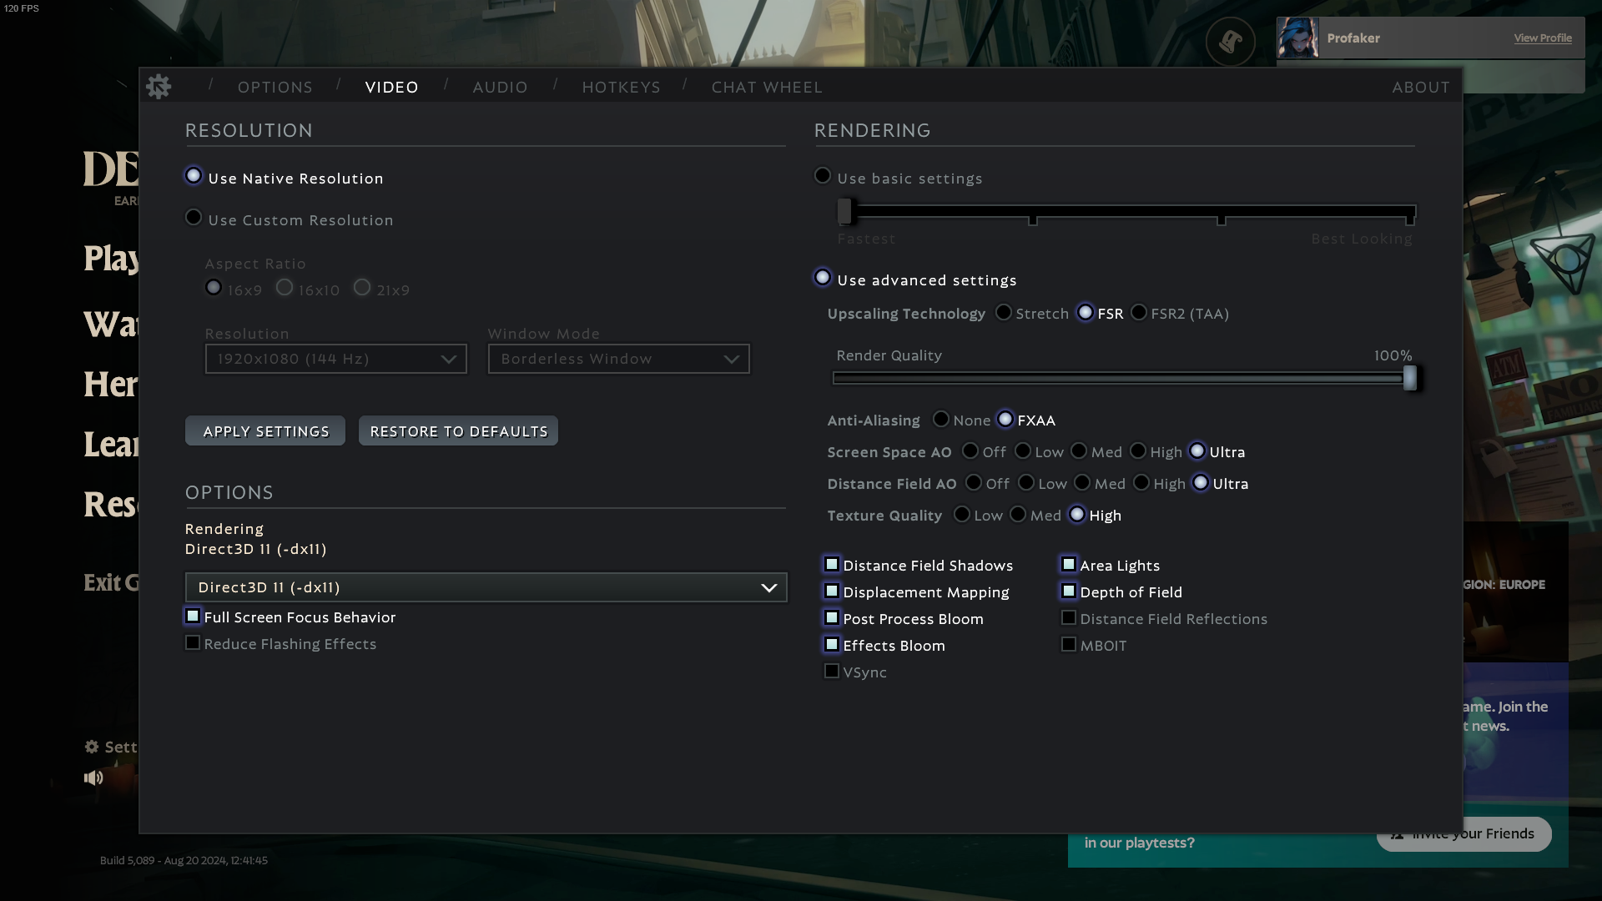Click the gear icon in settings header
Viewport: 1602px width, 901px height.
159,86
